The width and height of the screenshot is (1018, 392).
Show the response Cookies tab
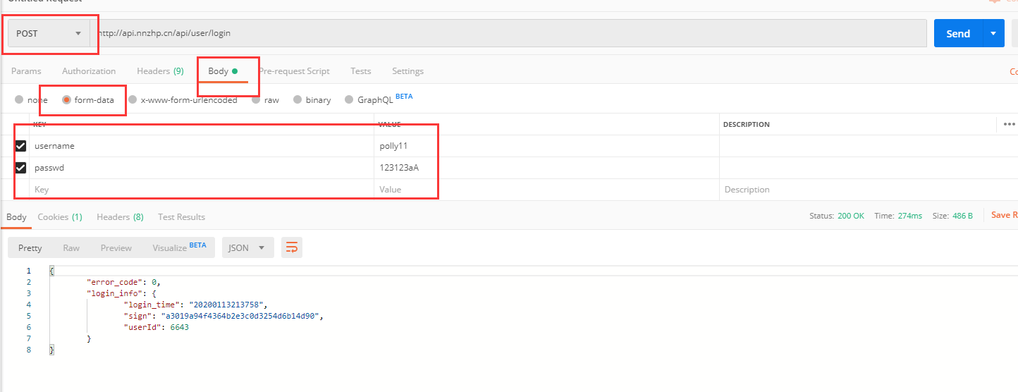click(60, 217)
